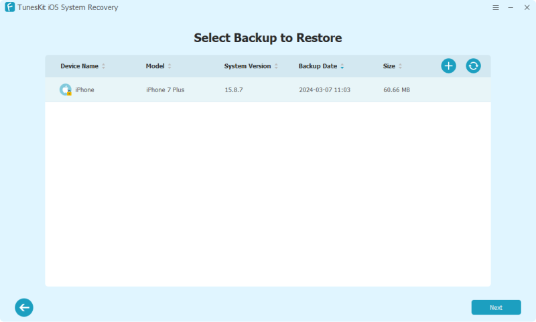Viewport: 536px width, 322px height.
Task: Open the hamburger menu in title bar
Action: click(496, 7)
